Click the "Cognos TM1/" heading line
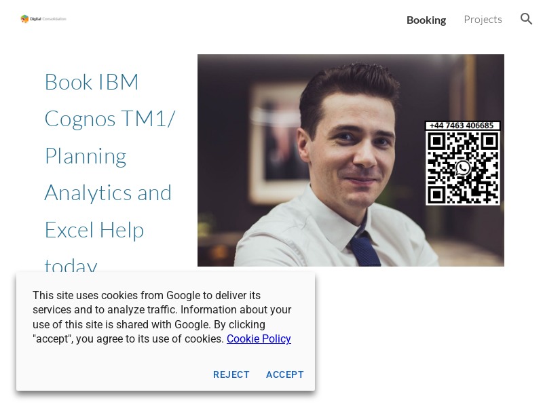Screen dimensions: 543x407 (110, 119)
